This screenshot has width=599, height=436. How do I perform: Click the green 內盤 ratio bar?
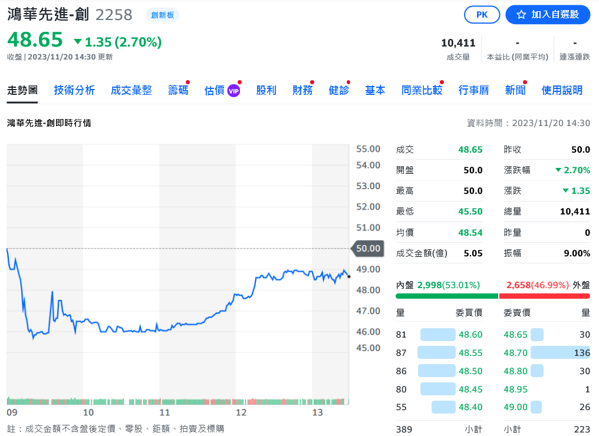click(x=446, y=296)
